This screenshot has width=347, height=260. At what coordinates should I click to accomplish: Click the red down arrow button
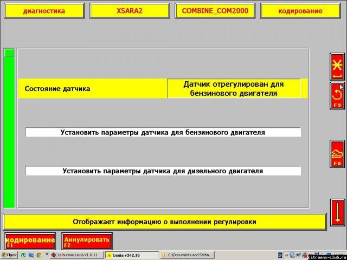tap(337, 213)
